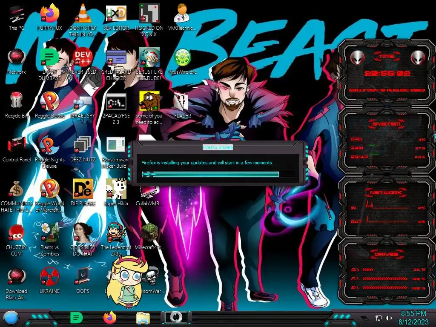Viewport: 436px width, 327px height.
Task: Open D FOR DUMBASS green chat icon
Action: (49, 58)
